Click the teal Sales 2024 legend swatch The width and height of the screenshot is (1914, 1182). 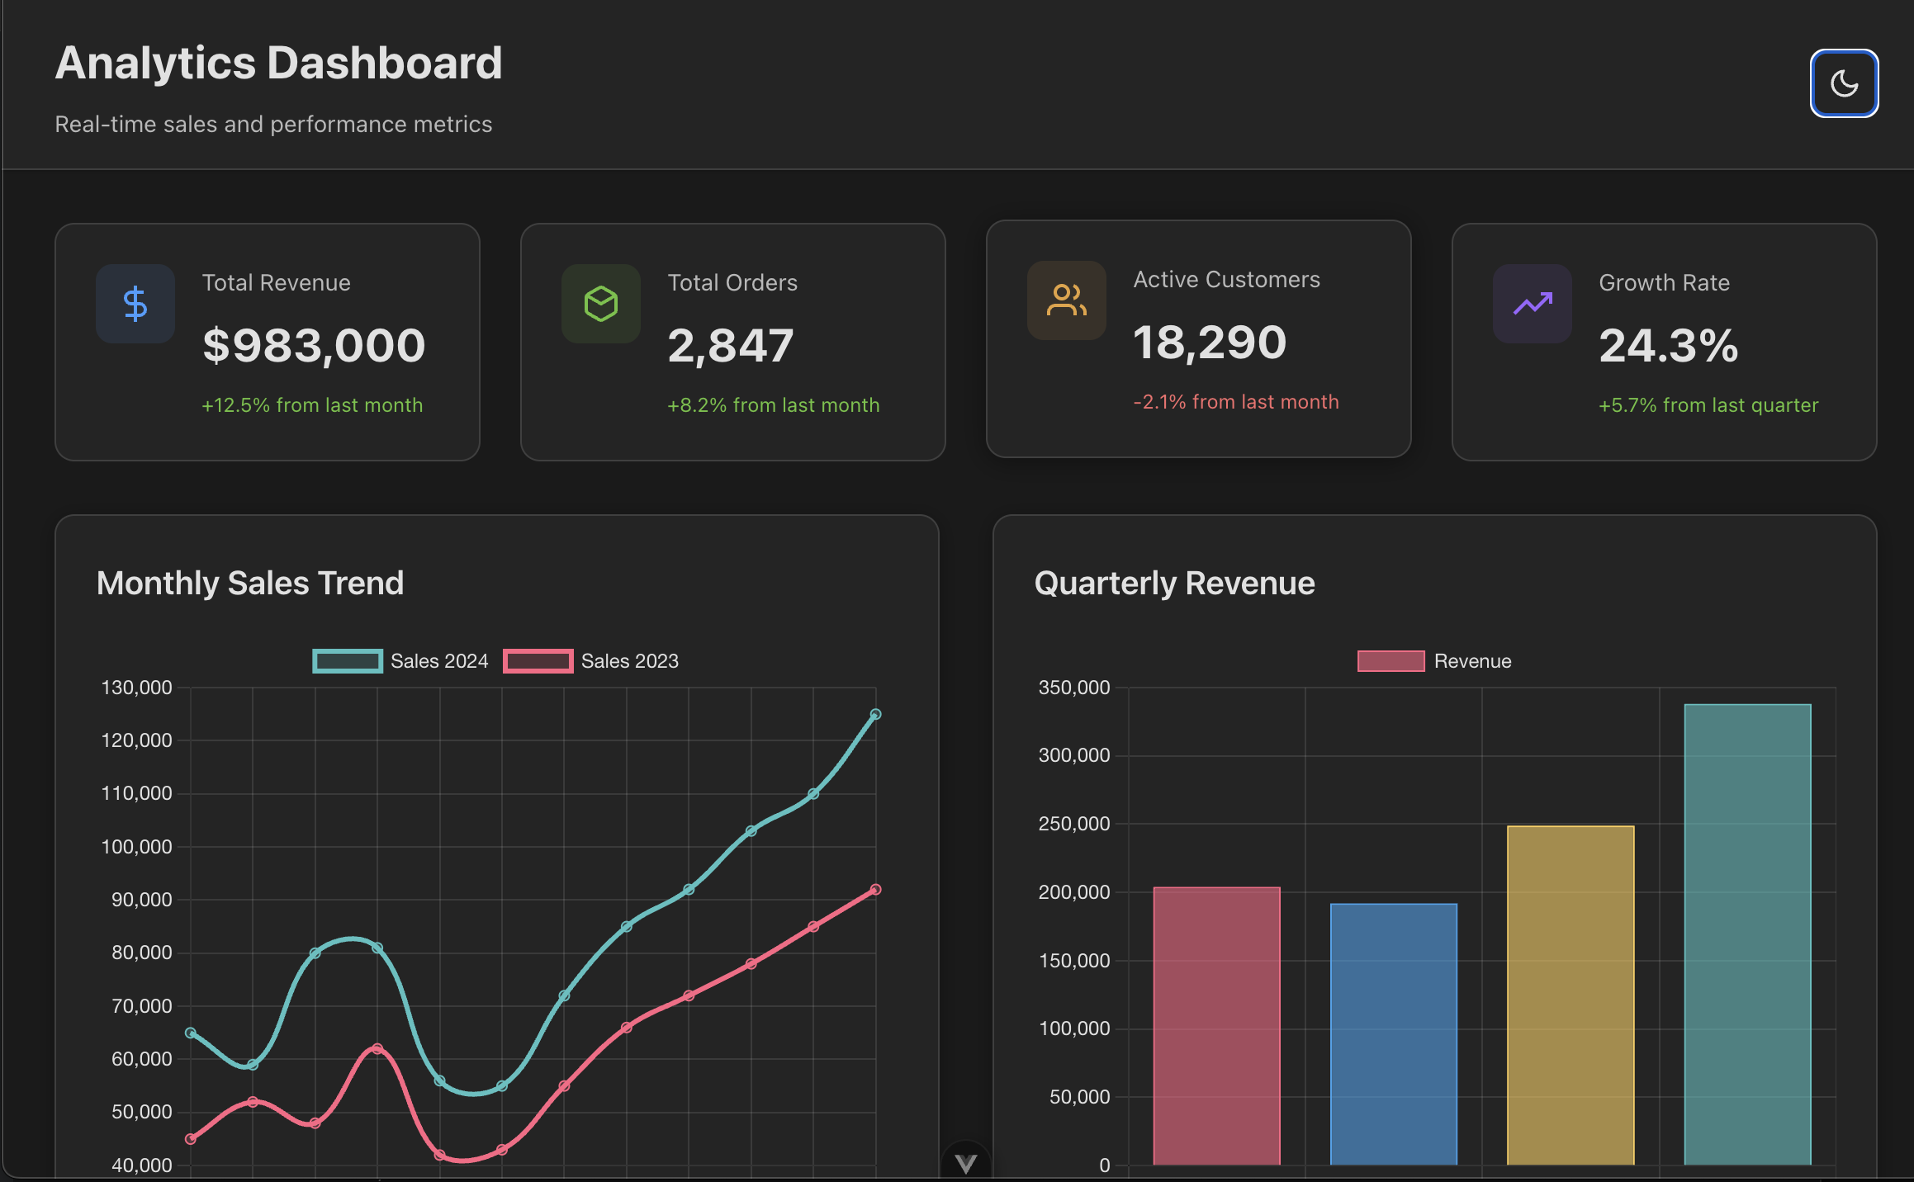click(348, 661)
